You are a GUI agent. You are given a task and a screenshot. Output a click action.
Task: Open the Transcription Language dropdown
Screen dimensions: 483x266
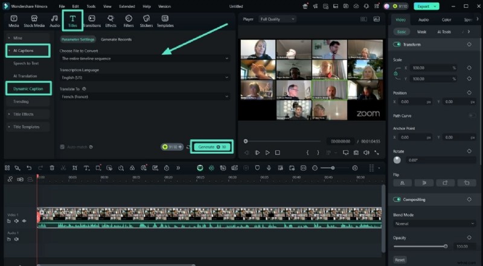[x=145, y=78]
